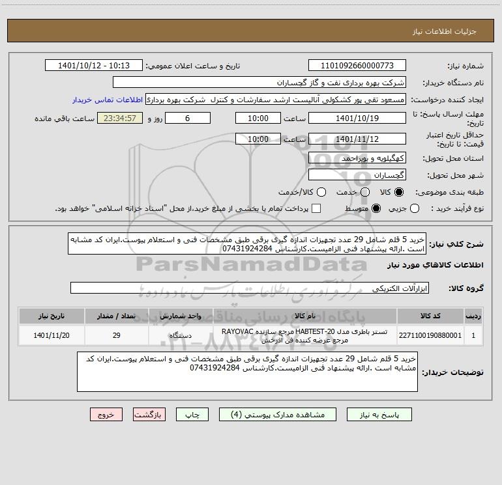
Task: Click the گروه کالا field ابزارآلات الکتریکی
Action: pyautogui.click(x=250, y=288)
